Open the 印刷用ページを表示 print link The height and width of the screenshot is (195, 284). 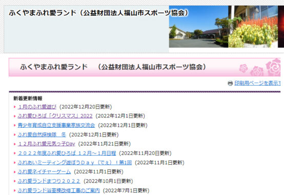pyautogui.click(x=257, y=83)
